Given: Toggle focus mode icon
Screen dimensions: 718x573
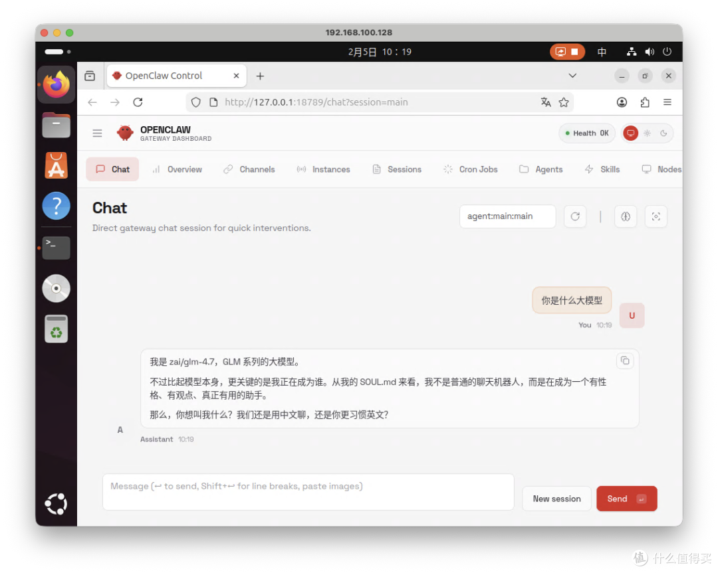Looking at the screenshot, I should click(x=656, y=216).
